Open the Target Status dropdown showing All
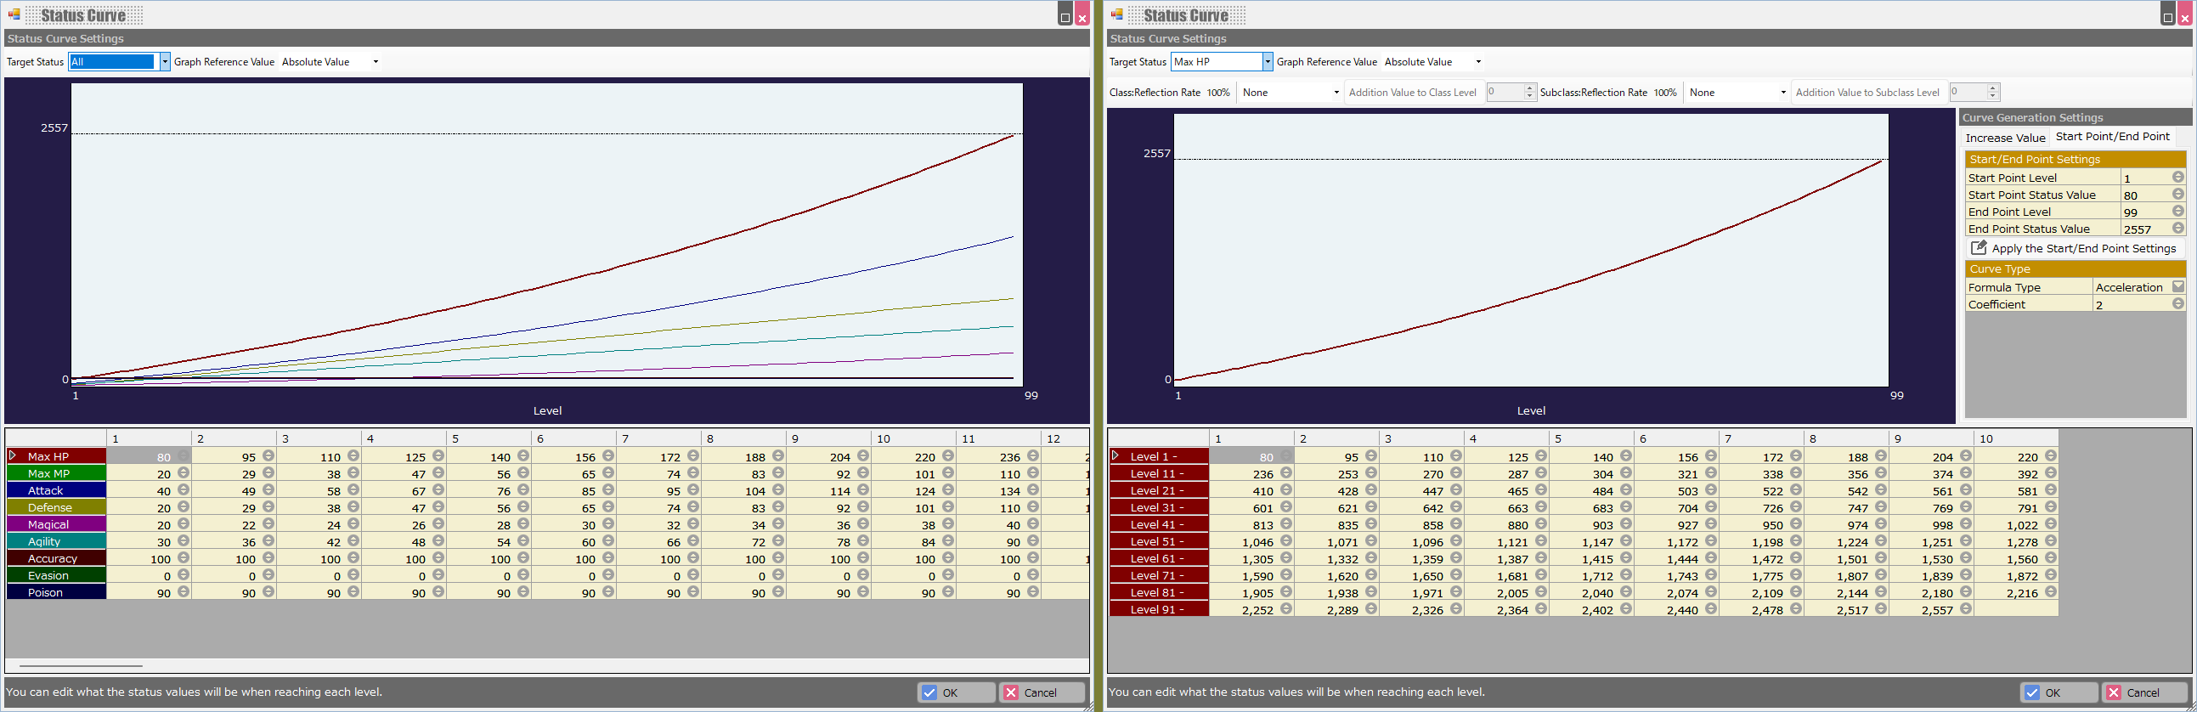The height and width of the screenshot is (712, 2197). tap(165, 62)
